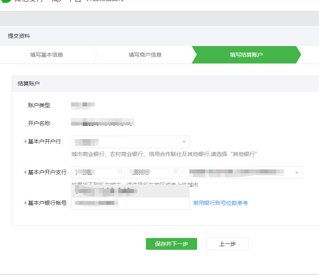319x275 pixels.
Task: Focus the 基本户银行帐号 input field
Action: [130, 203]
